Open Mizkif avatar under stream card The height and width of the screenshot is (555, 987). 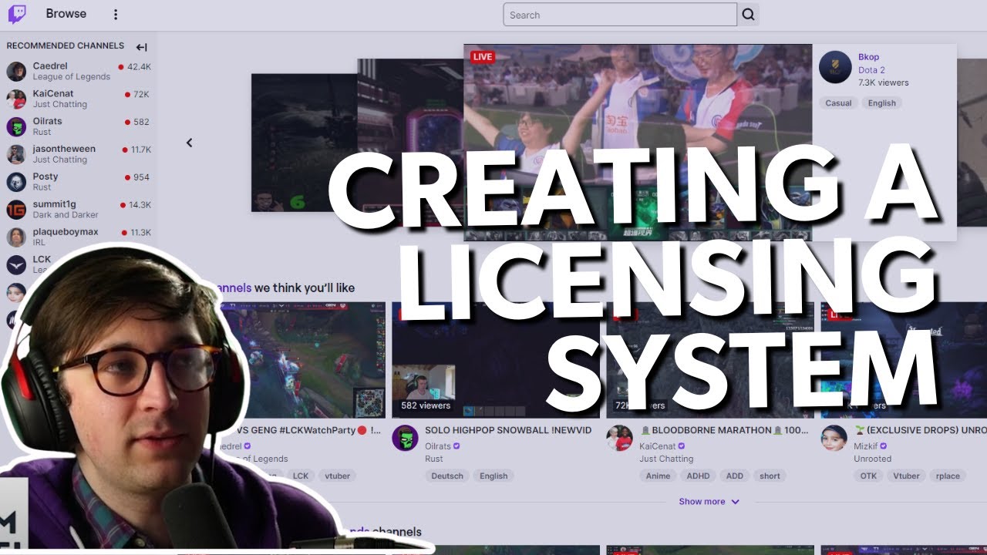[x=834, y=438]
